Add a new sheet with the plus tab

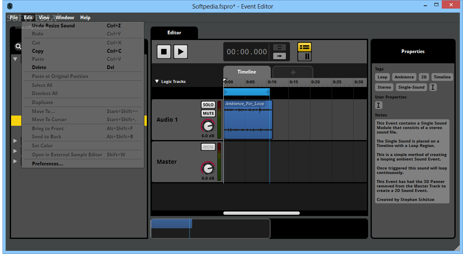point(293,73)
